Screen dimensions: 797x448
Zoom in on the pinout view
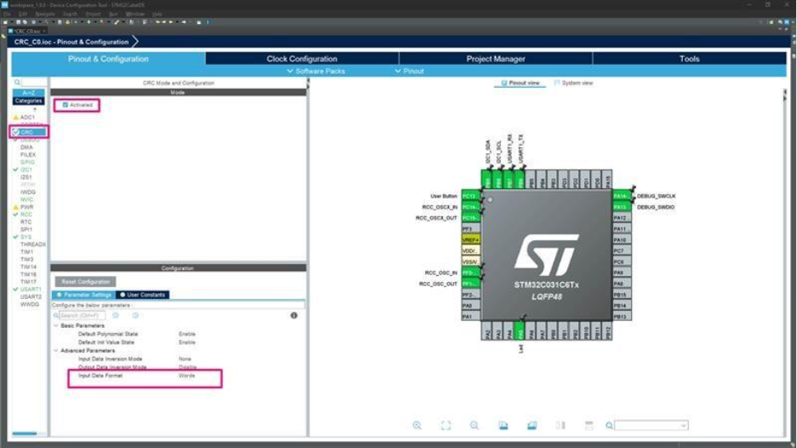pyautogui.click(x=416, y=425)
